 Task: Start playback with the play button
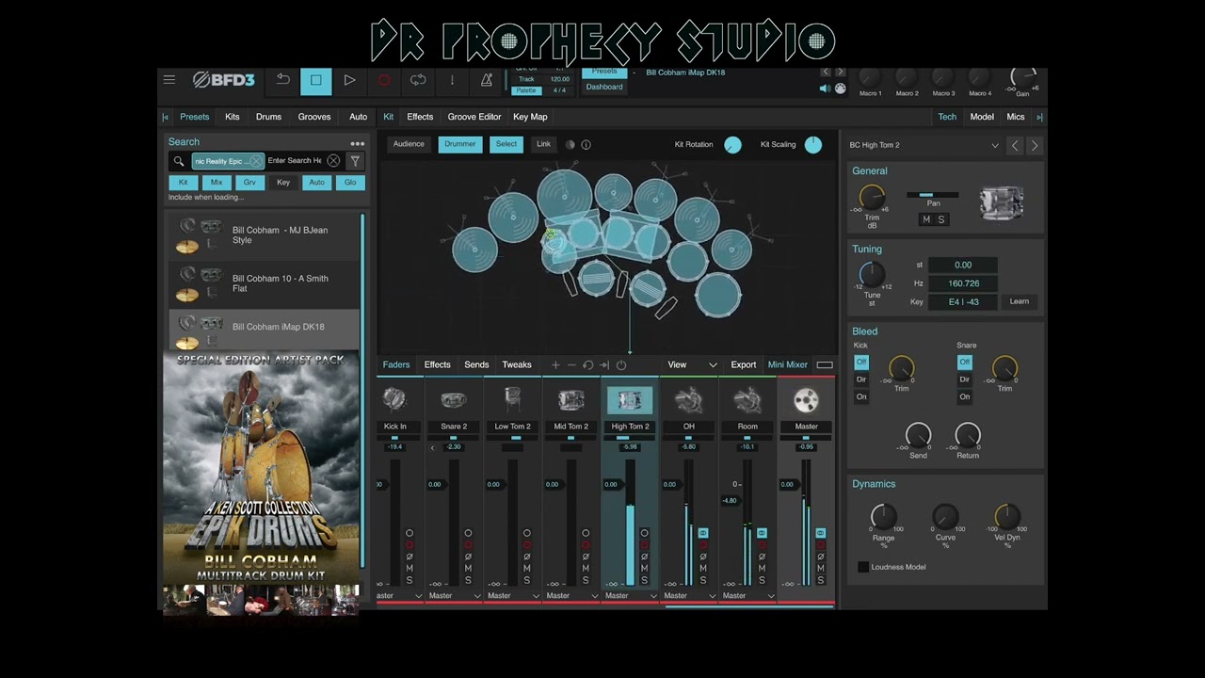click(349, 81)
